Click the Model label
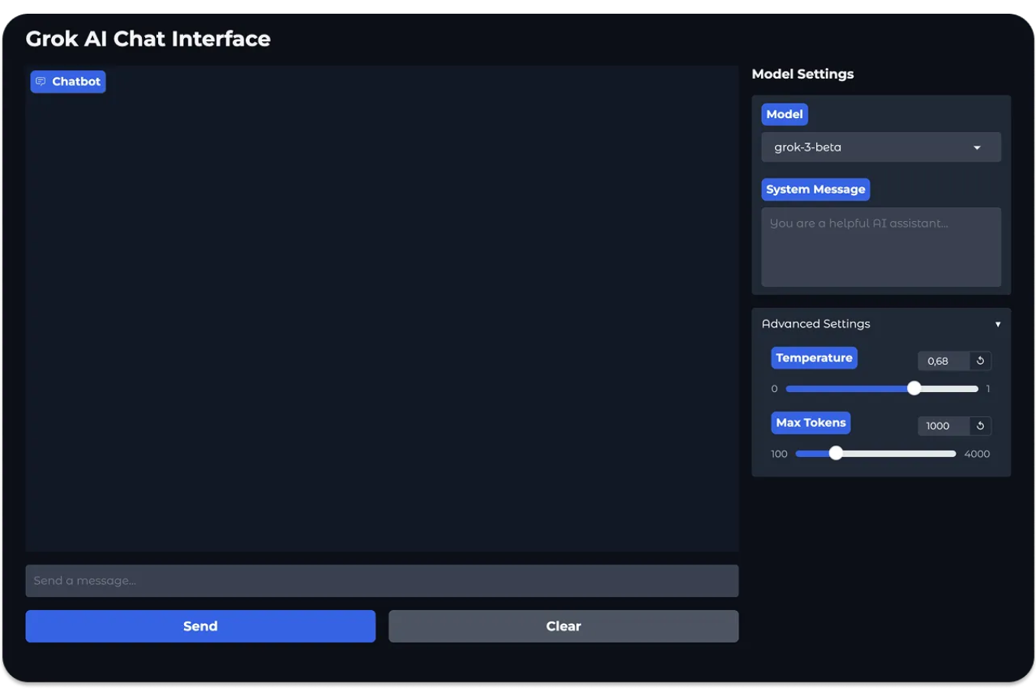 784,114
